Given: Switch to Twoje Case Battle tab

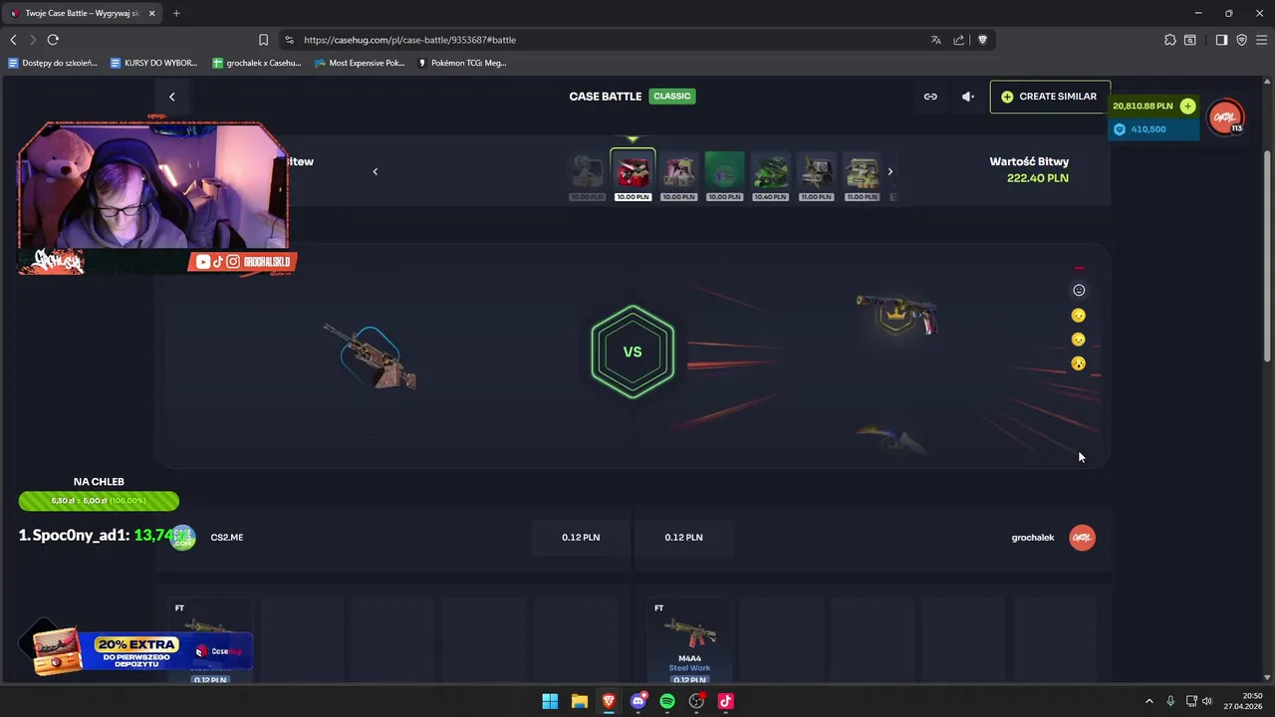Looking at the screenshot, I should 82,13.
